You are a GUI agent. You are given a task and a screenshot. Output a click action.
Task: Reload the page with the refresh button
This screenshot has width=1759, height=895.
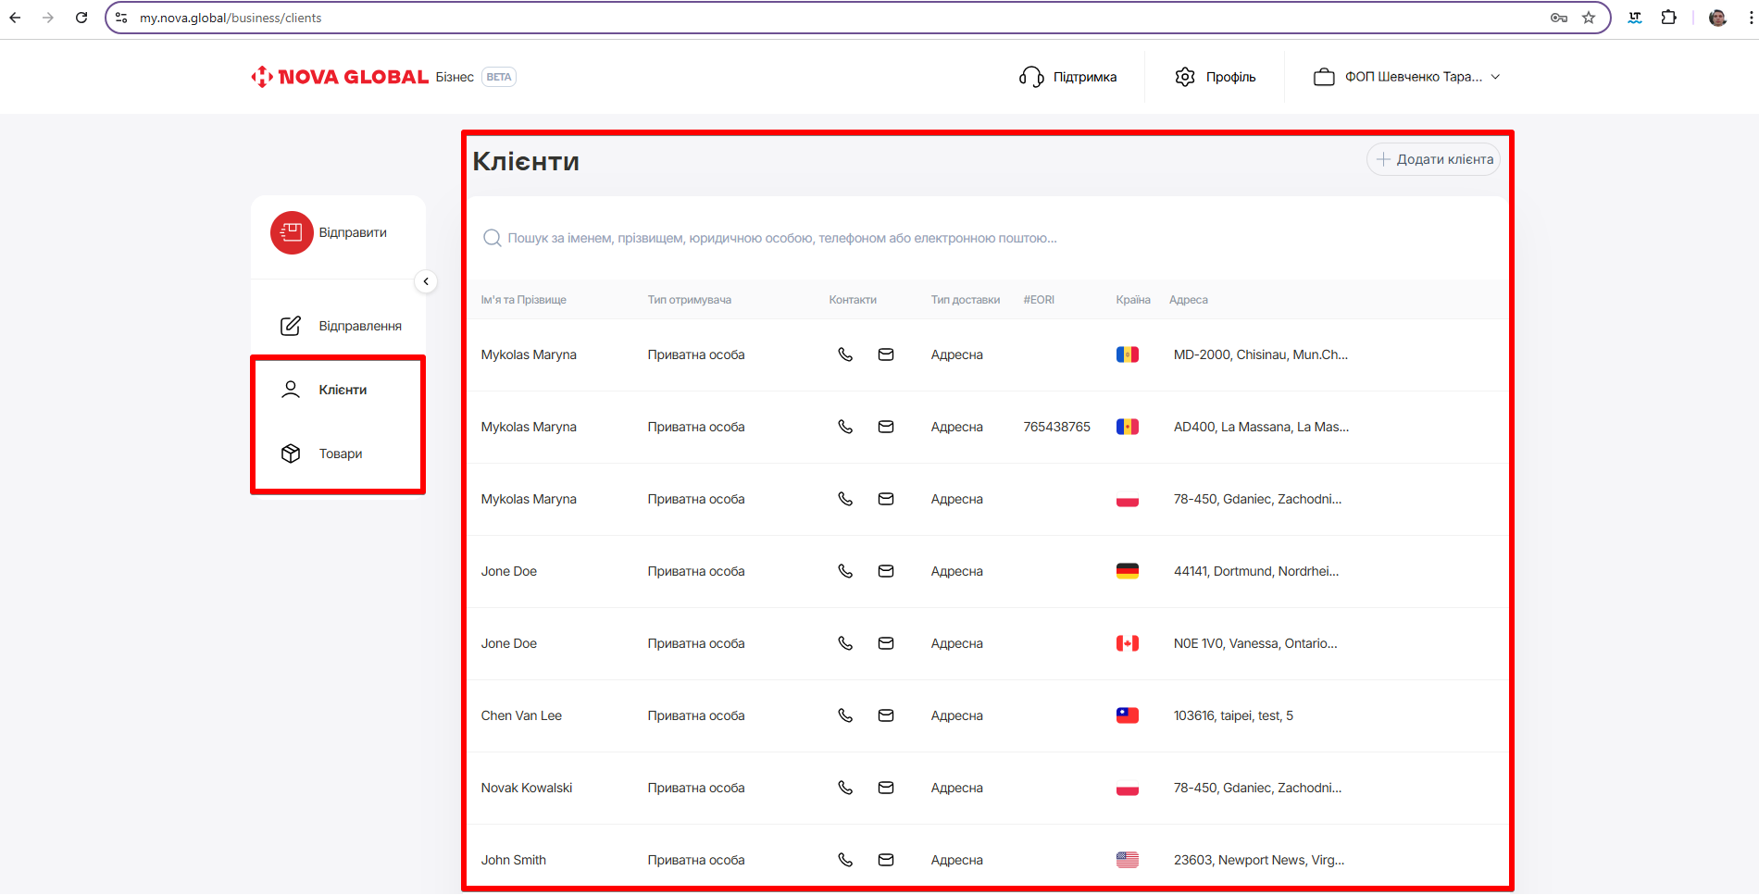tap(81, 18)
